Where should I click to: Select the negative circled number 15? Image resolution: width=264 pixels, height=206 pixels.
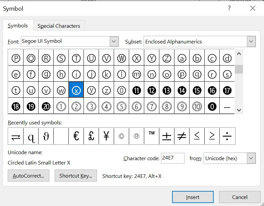(x=197, y=90)
